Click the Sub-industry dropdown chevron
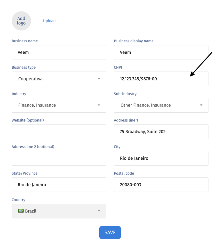 (x=201, y=105)
